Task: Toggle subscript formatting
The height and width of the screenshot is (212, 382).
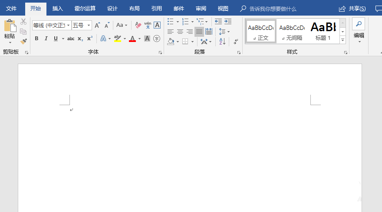Action: (80, 39)
